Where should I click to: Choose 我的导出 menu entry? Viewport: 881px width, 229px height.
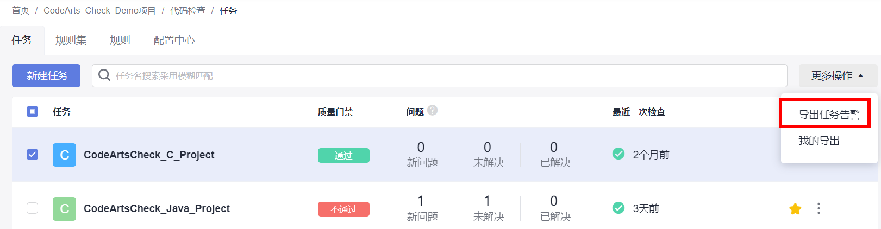pyautogui.click(x=818, y=141)
